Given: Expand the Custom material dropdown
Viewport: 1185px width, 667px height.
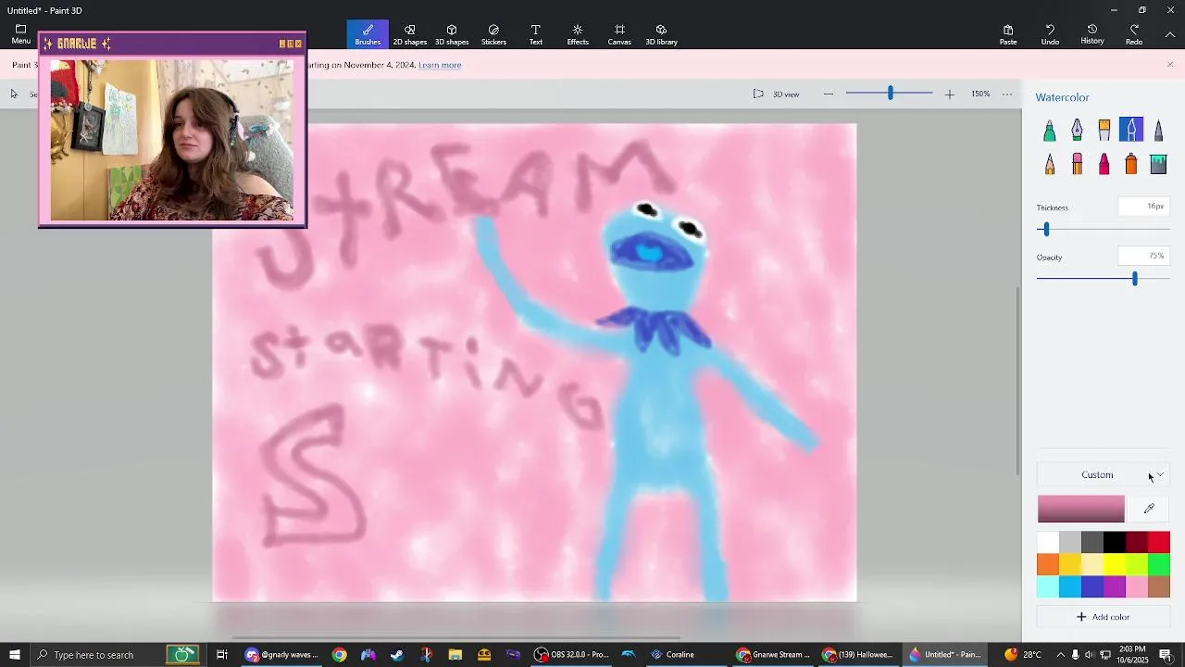Looking at the screenshot, I should pos(1103,474).
